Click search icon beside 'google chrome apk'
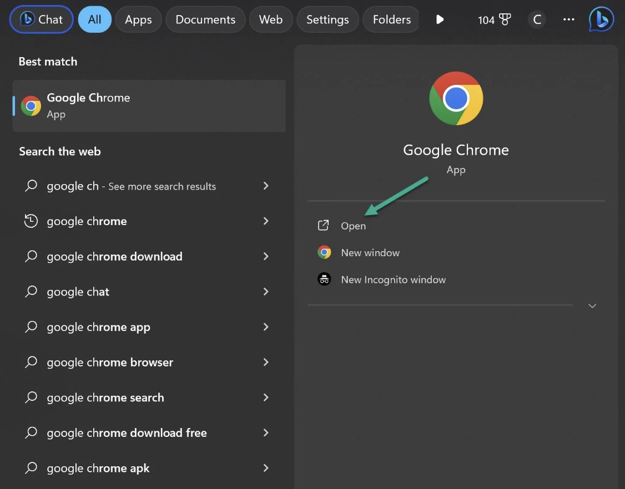Viewport: 625px width, 489px height. click(31, 467)
